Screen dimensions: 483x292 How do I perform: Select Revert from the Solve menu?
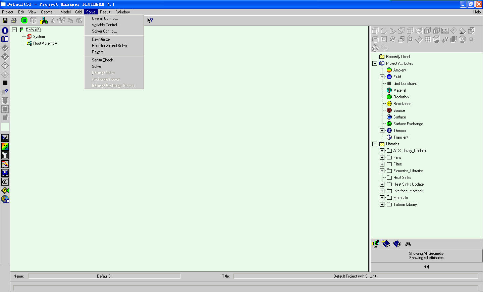[114, 52]
